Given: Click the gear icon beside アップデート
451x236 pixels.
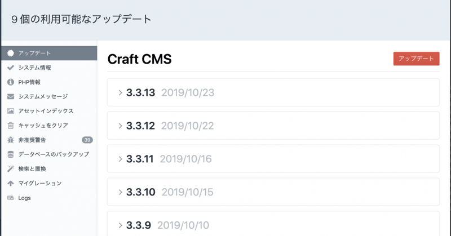Looking at the screenshot, I should click(x=11, y=53).
